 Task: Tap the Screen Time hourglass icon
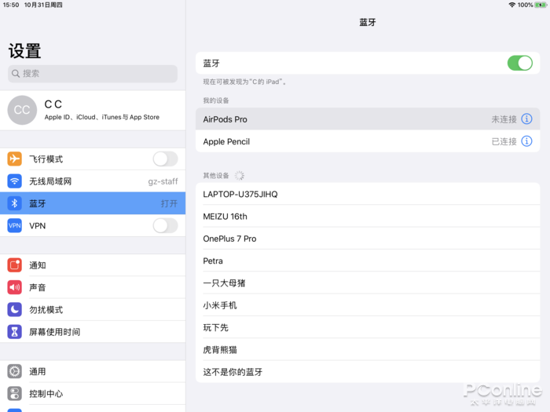point(14,332)
